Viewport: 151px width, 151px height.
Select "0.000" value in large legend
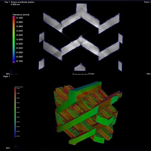(x=19, y=40)
